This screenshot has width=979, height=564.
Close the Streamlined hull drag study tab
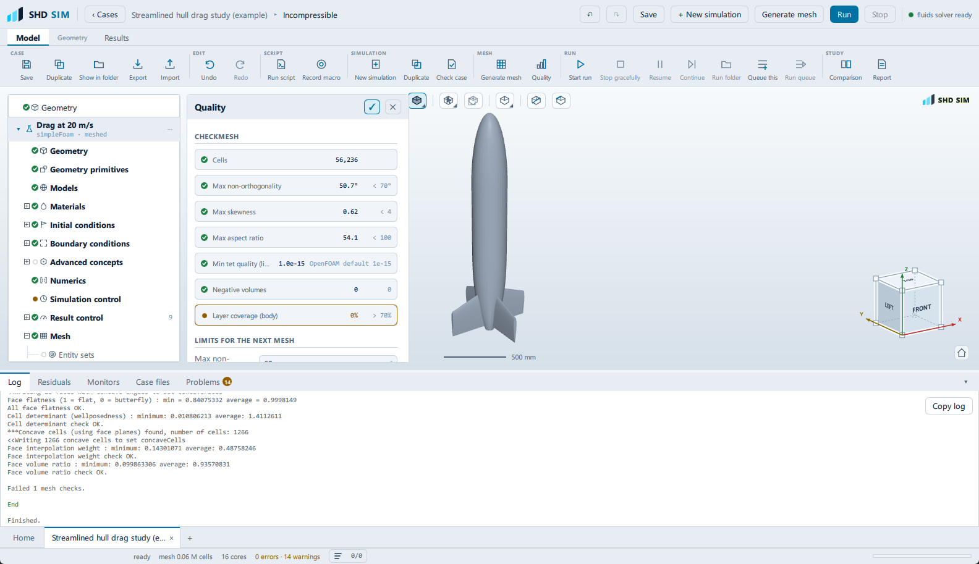(x=171, y=538)
